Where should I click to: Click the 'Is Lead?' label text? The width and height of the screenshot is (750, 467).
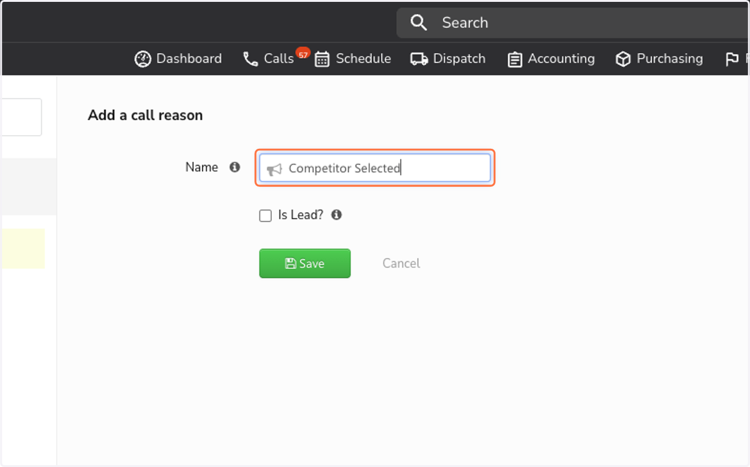pos(301,215)
